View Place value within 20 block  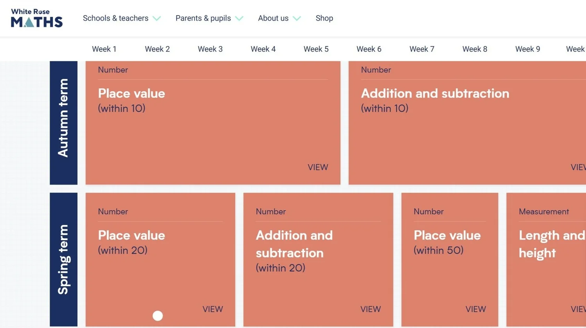coord(213,309)
